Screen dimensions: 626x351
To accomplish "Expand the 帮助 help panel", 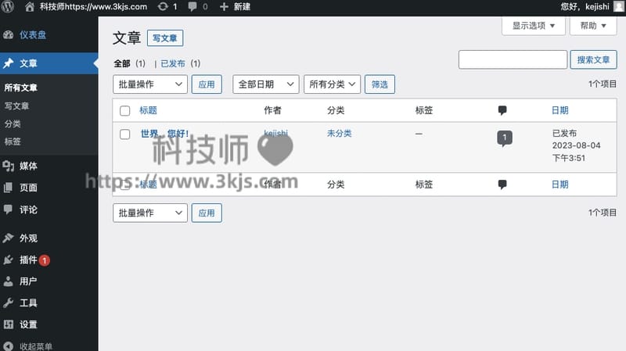I will [593, 26].
